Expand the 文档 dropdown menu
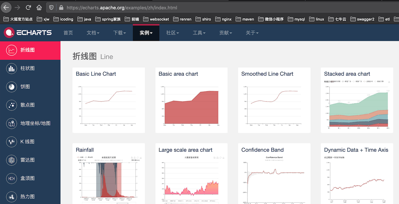 click(93, 33)
